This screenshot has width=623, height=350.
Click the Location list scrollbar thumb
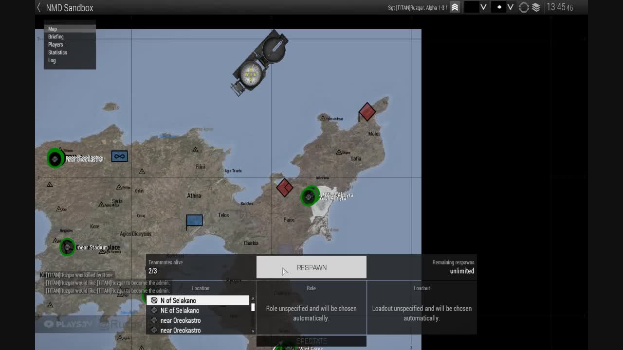(x=253, y=307)
